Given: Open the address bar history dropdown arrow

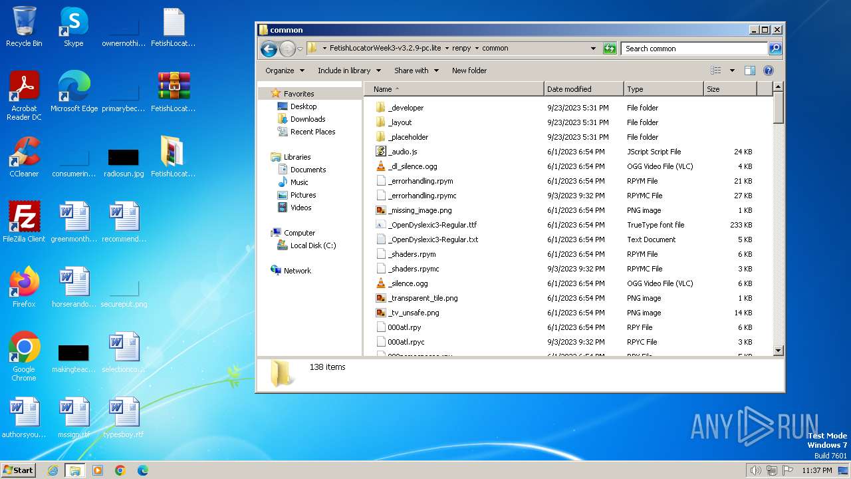Looking at the screenshot, I should [593, 49].
